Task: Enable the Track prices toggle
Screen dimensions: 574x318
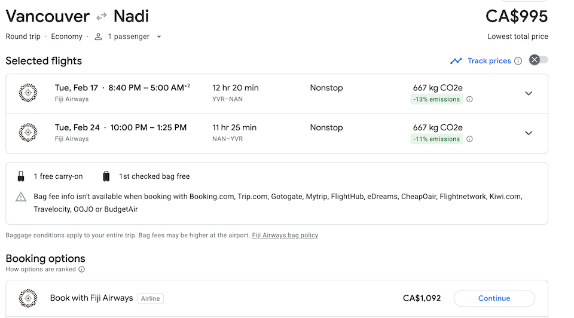Action: click(538, 60)
